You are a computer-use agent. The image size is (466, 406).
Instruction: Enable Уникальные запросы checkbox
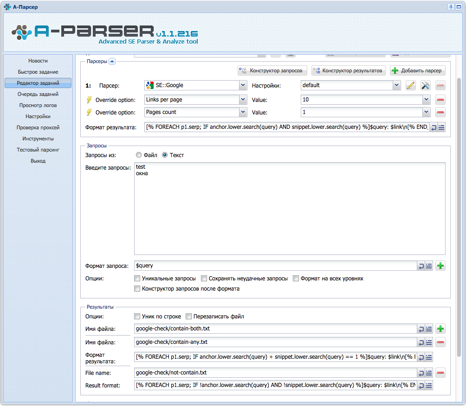(137, 279)
